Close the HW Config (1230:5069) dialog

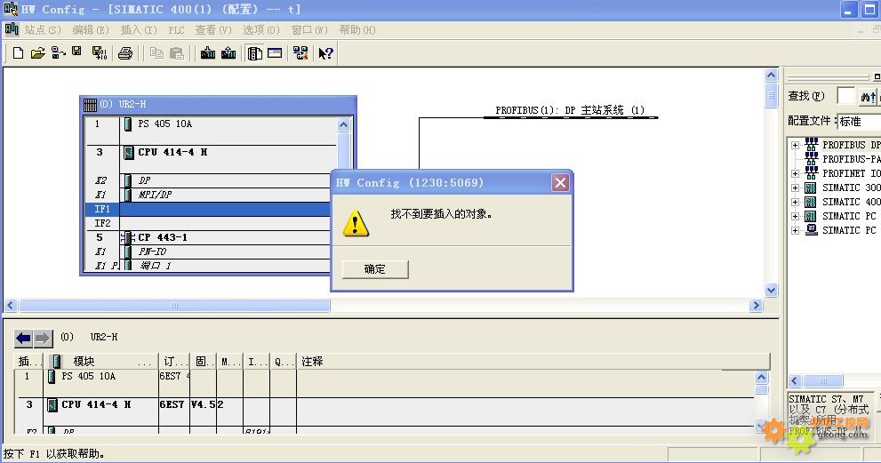click(560, 182)
